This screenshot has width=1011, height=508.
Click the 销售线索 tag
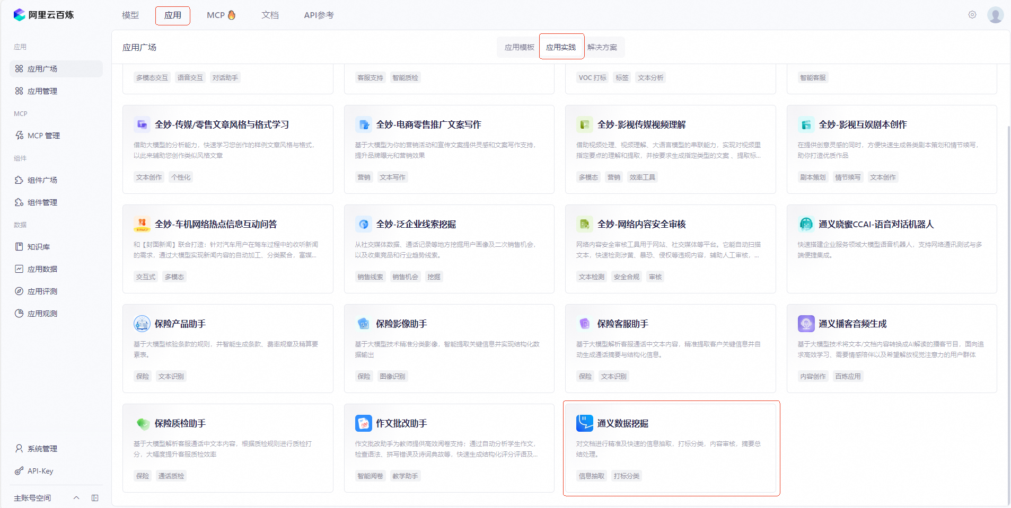pos(370,277)
